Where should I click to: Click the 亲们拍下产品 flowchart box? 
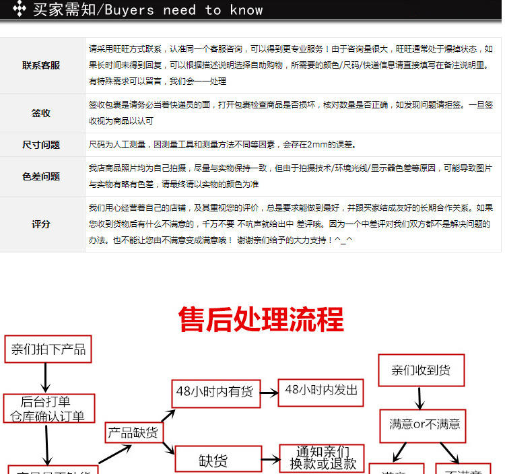tap(48, 349)
